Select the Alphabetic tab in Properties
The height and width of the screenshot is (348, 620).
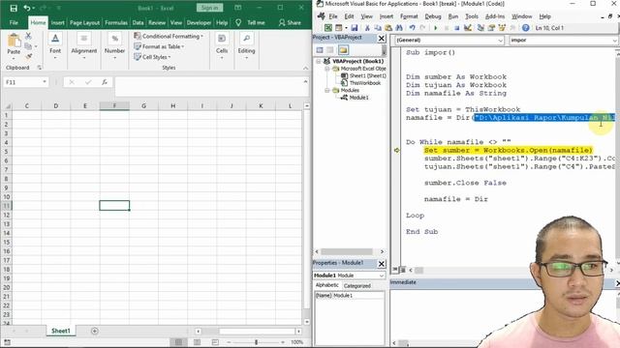coord(327,285)
